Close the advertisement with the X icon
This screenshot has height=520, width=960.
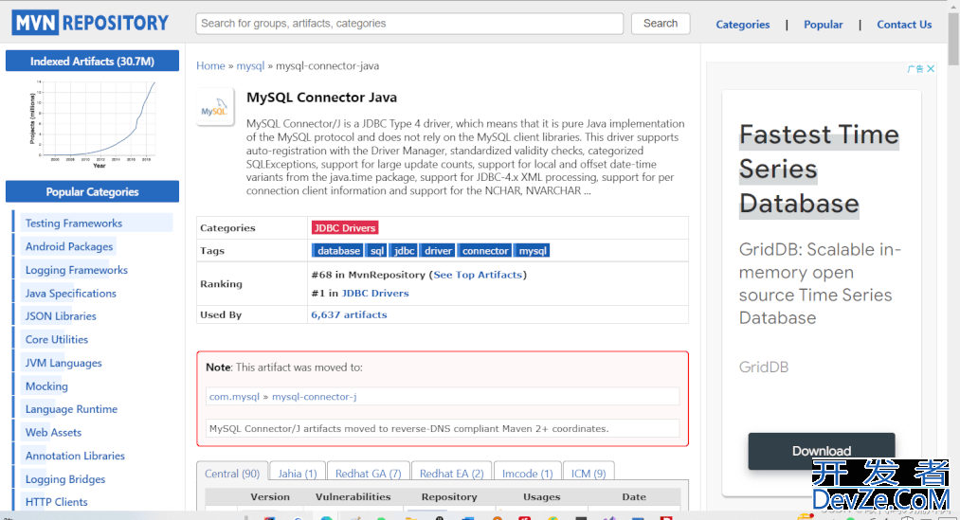click(931, 68)
